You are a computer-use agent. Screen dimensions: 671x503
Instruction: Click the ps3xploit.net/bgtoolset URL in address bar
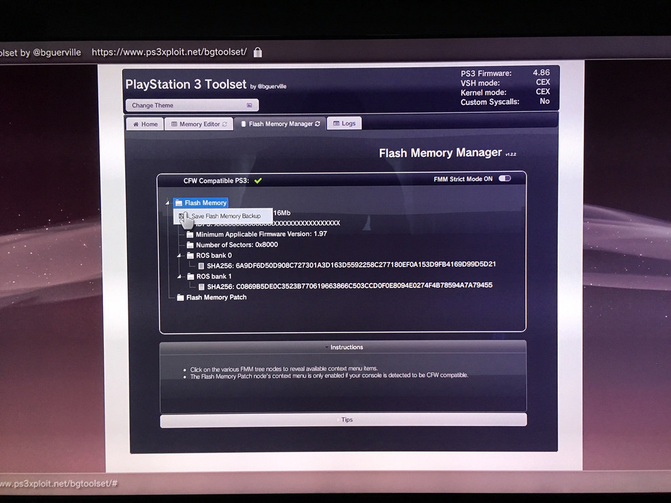(x=169, y=52)
